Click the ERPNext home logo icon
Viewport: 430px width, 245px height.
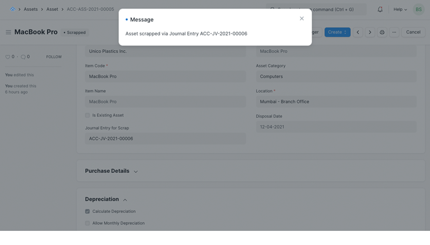pyautogui.click(x=12, y=9)
